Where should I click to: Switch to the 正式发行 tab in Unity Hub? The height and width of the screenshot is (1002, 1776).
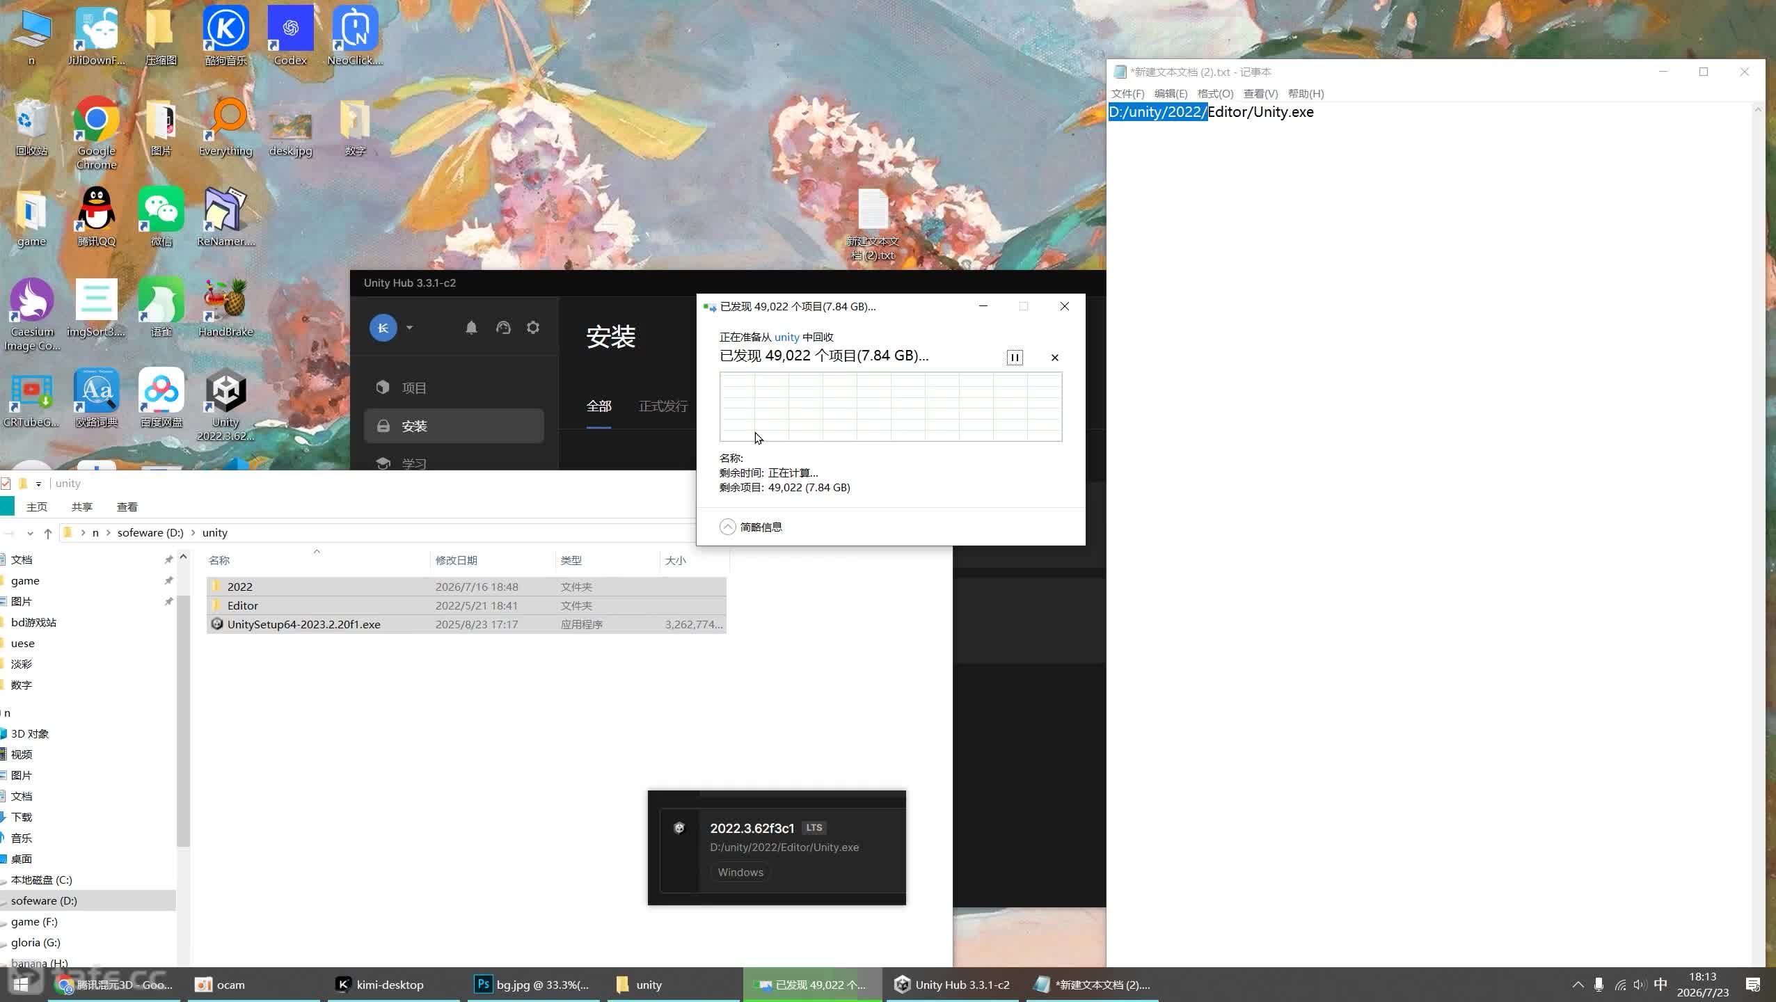(663, 406)
